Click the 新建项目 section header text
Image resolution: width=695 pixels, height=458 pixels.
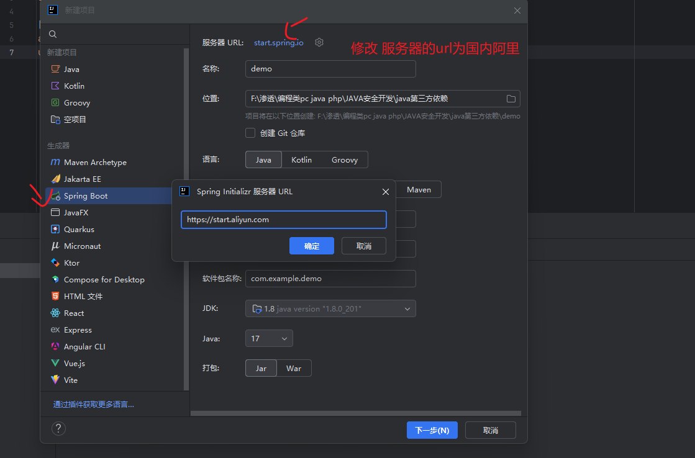tap(62, 52)
